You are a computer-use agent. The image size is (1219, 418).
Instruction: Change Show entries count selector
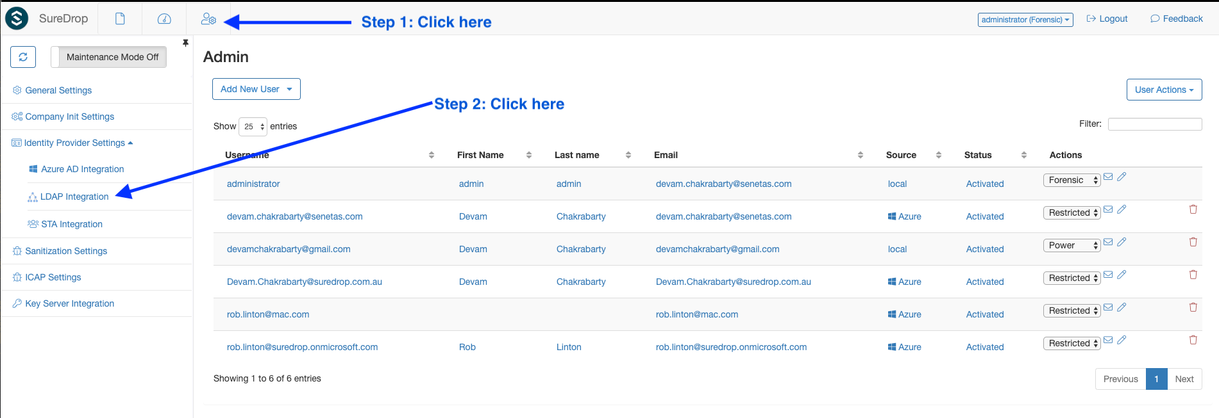click(253, 126)
